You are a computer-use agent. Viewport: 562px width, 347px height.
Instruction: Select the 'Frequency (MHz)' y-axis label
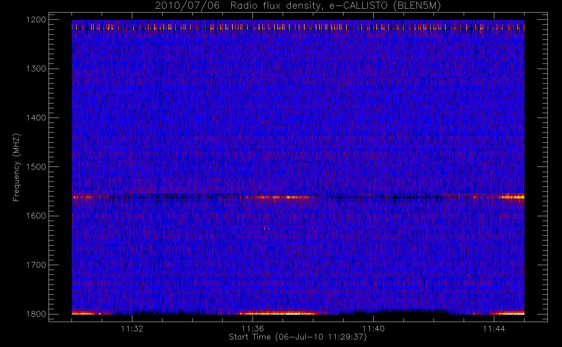pyautogui.click(x=16, y=167)
